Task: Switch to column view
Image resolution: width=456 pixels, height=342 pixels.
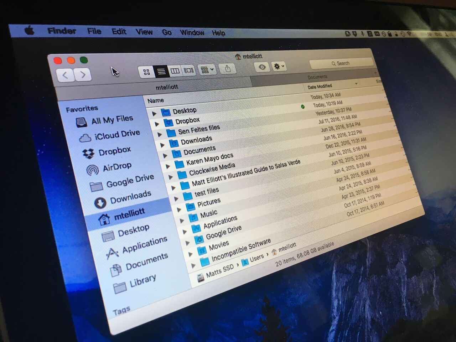Action: click(x=175, y=71)
